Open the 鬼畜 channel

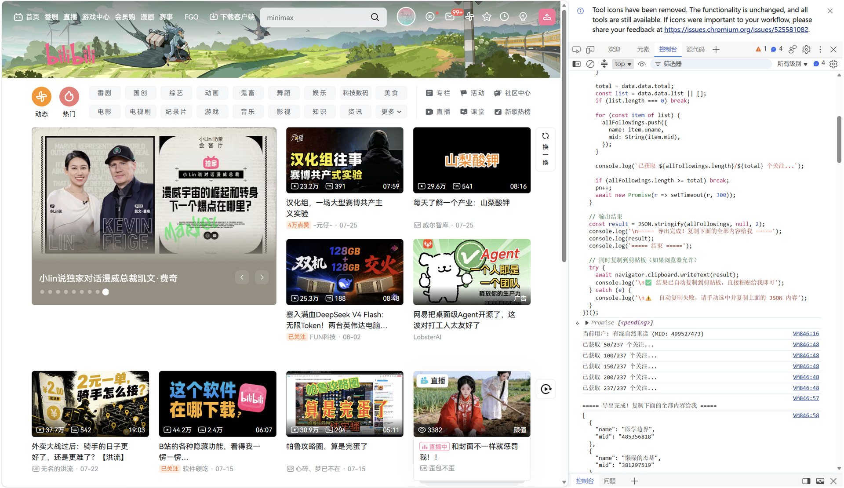coord(248,93)
